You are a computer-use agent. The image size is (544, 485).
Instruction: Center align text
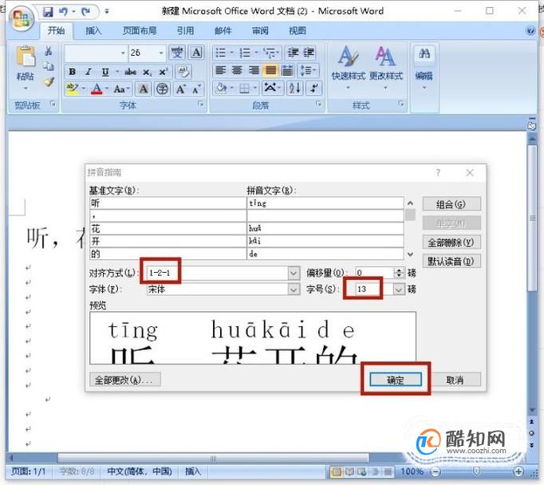click(238, 71)
